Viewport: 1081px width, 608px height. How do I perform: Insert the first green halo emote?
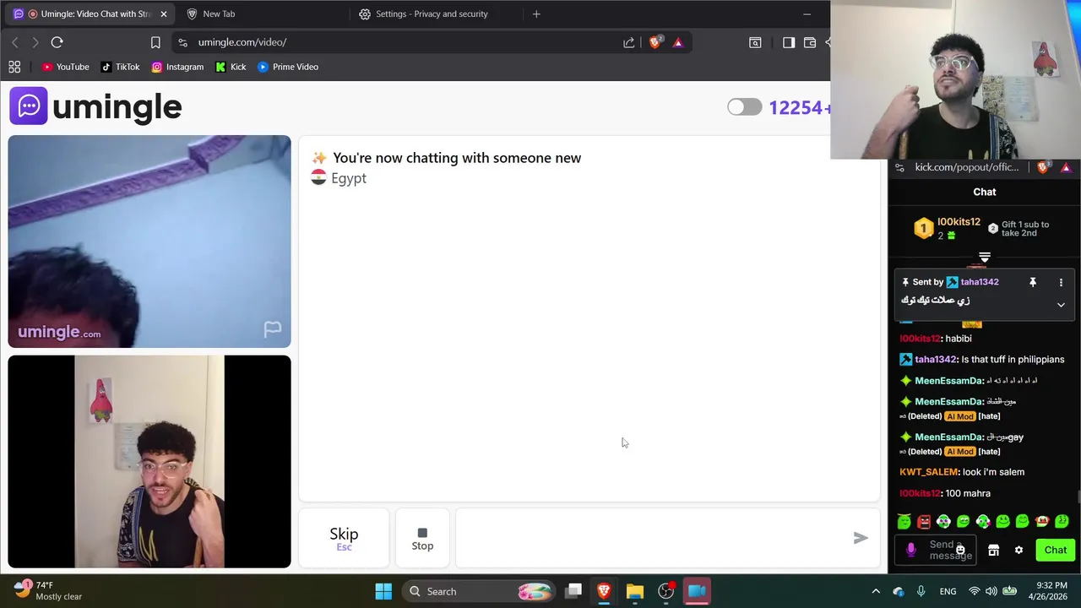click(904, 522)
